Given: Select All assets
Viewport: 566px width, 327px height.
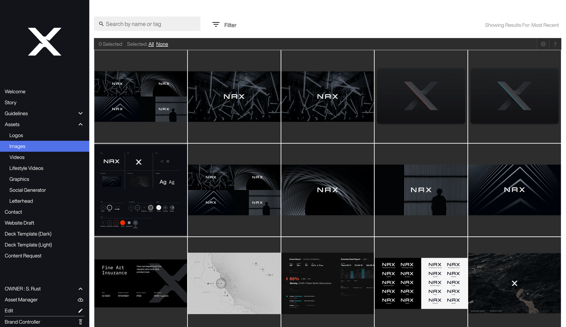Looking at the screenshot, I should 151,44.
